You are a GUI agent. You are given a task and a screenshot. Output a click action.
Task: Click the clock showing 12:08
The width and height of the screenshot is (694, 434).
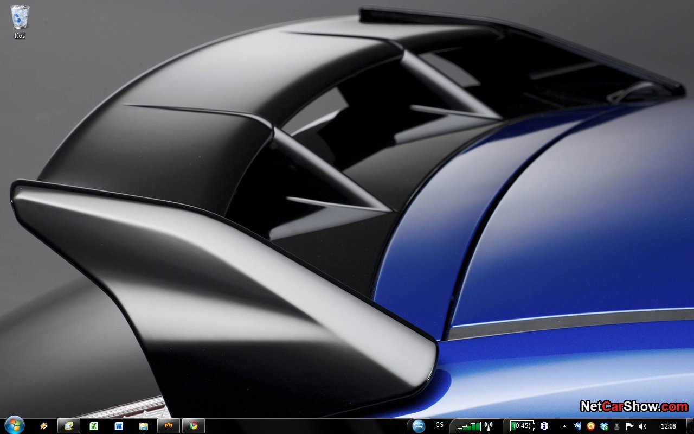(x=669, y=426)
